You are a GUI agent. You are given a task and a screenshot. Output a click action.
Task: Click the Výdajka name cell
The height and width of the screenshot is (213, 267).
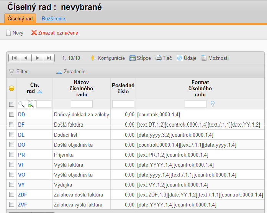82,185
